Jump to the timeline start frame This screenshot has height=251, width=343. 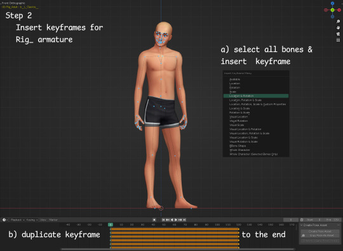(x=163, y=220)
